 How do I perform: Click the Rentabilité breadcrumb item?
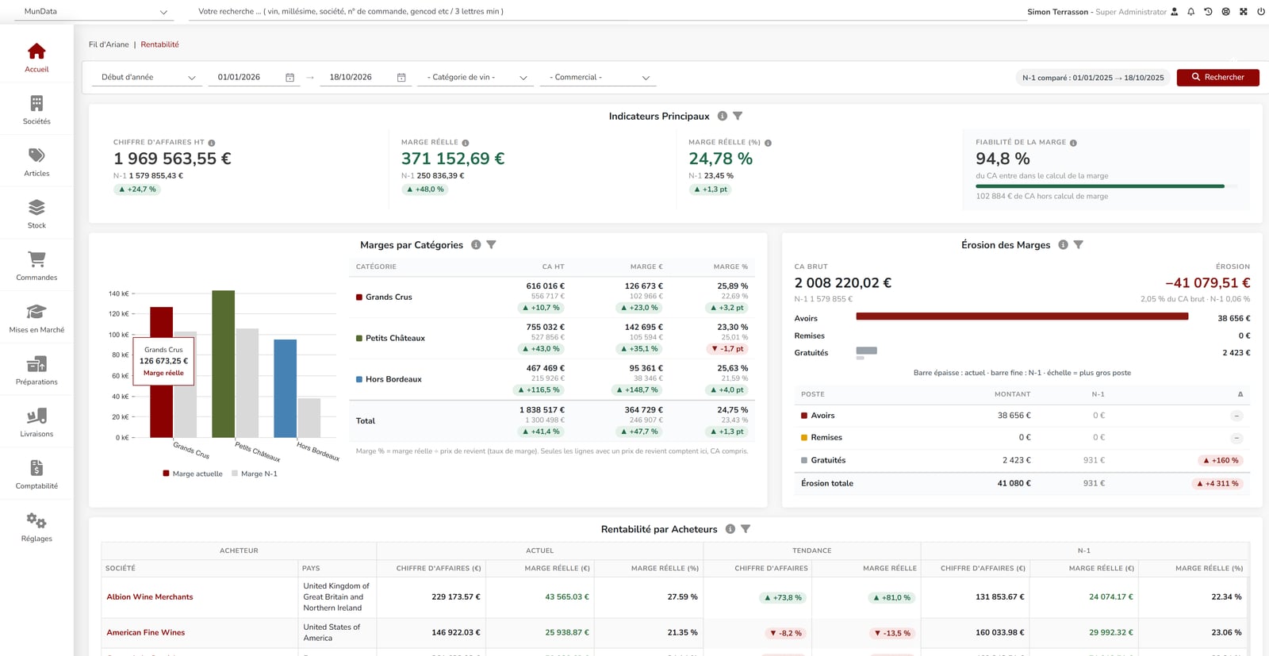159,44
